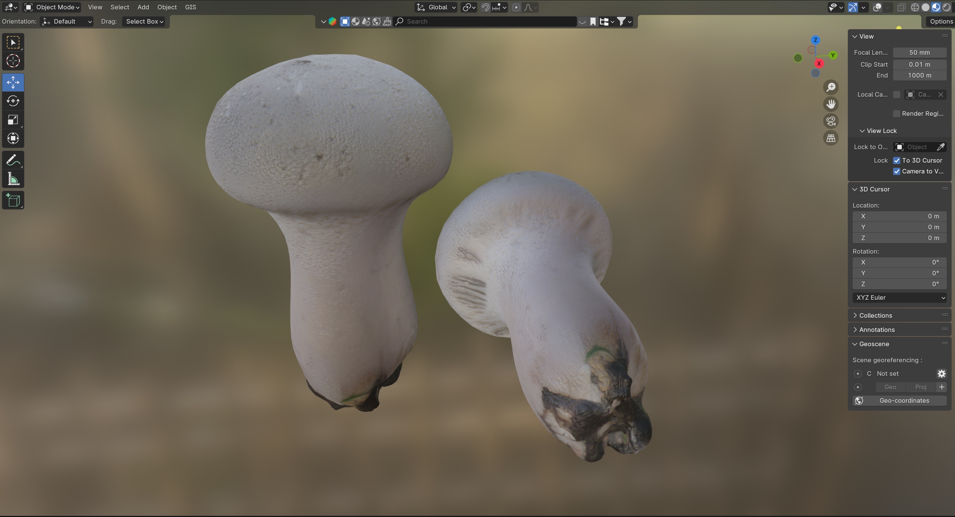
Task: Click the pan view hand icon
Action: [x=831, y=104]
